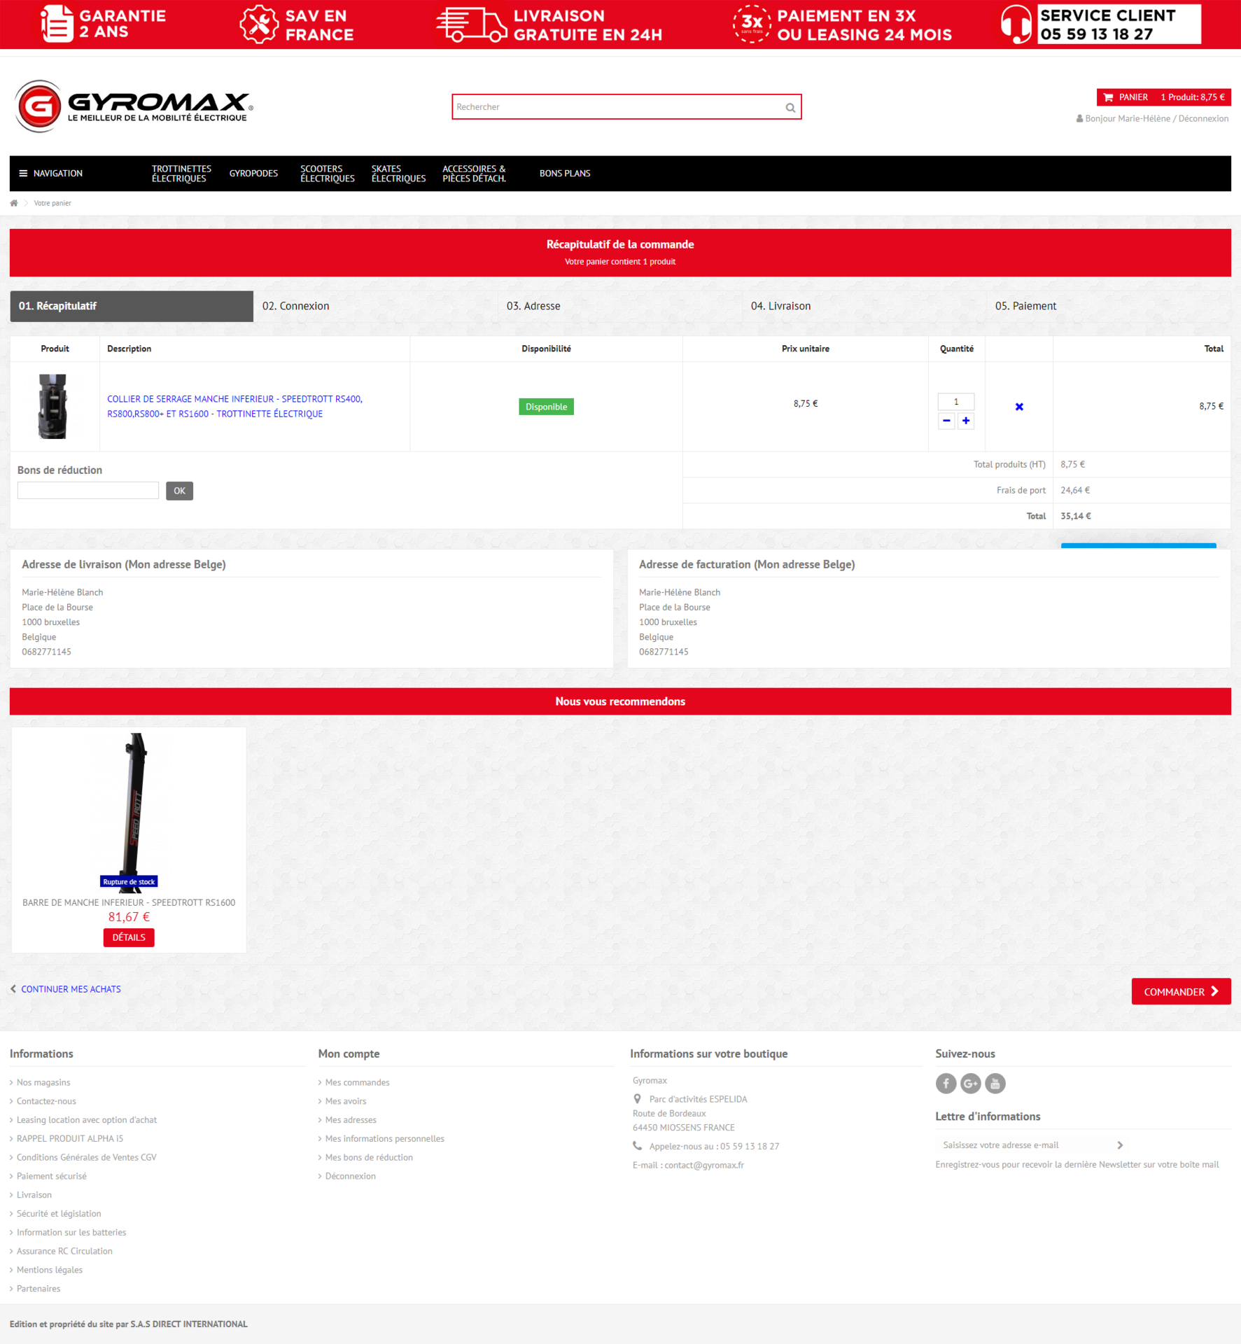Viewport: 1241px width, 1344px height.
Task: Click the Livraison gratuite truck icon
Action: pyautogui.click(x=472, y=25)
